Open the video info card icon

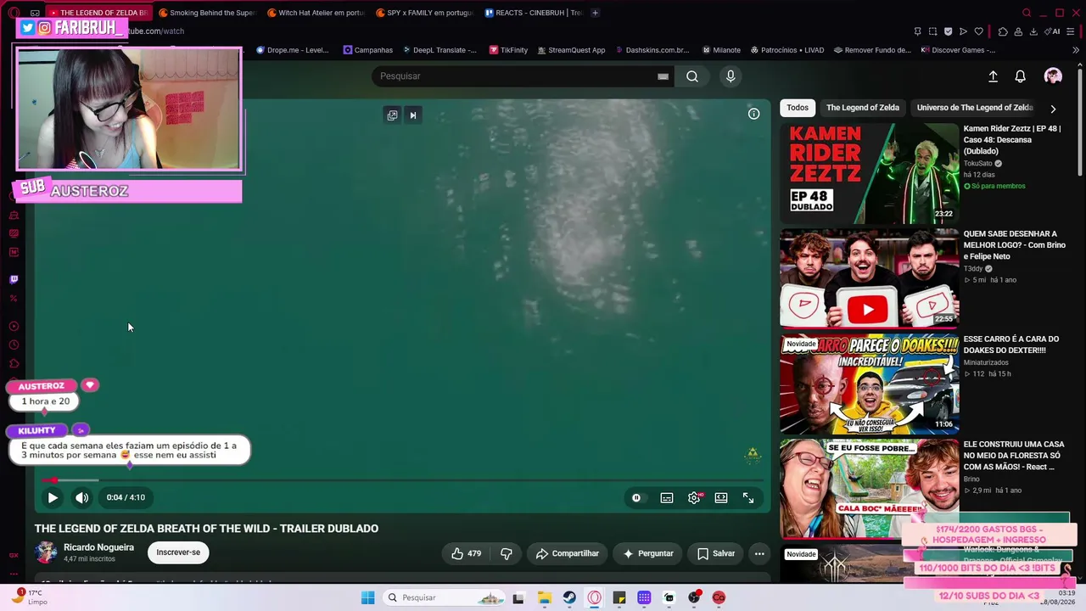click(753, 114)
